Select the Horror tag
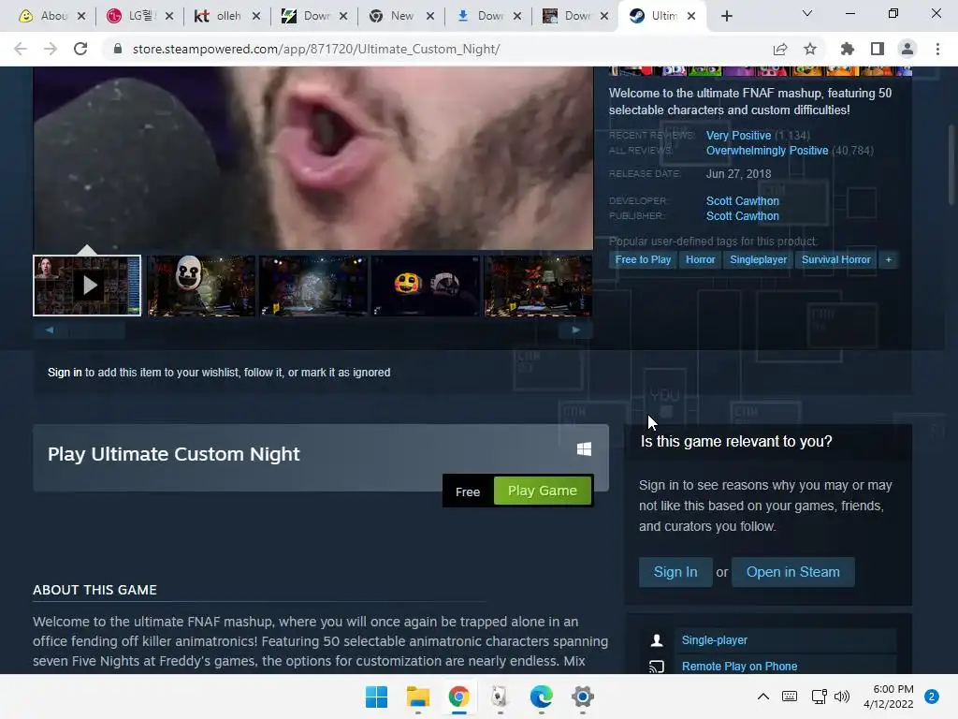958x719 pixels. click(x=700, y=260)
